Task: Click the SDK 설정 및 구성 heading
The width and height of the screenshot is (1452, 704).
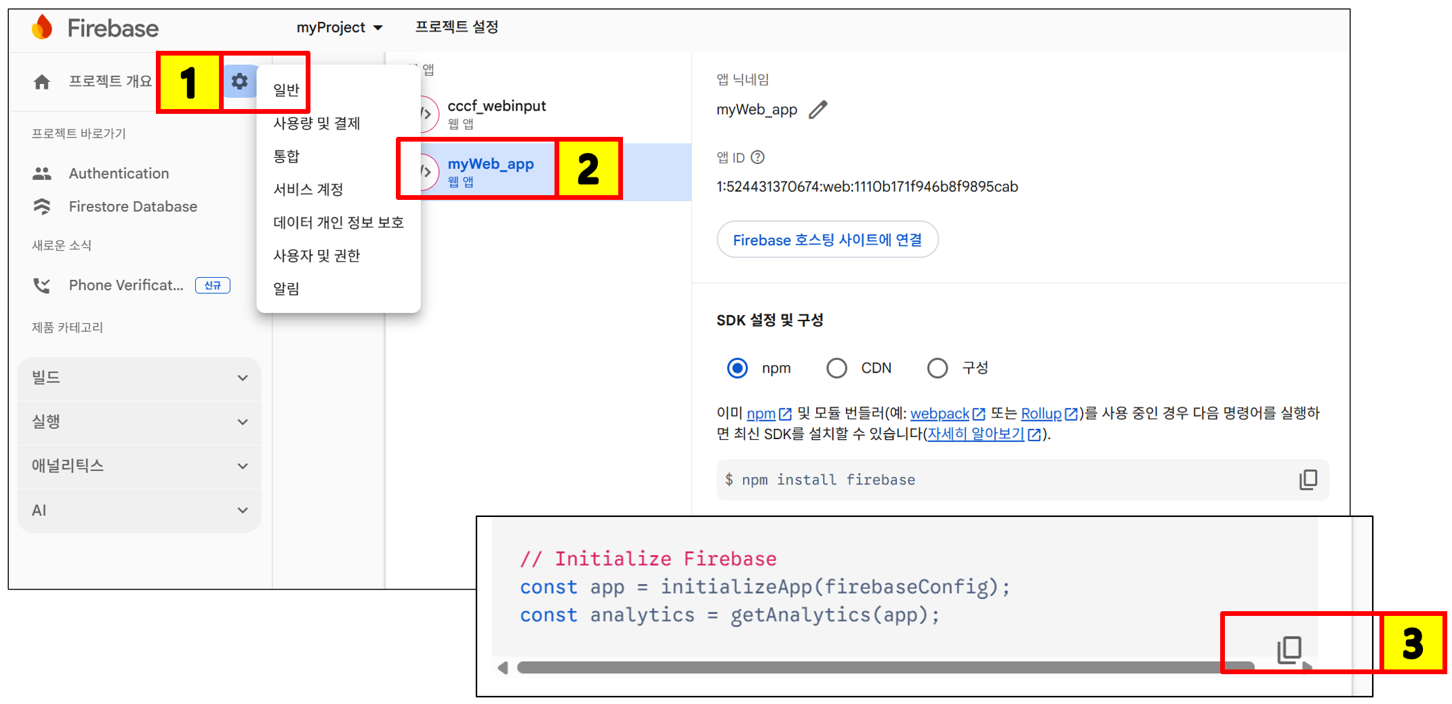Action: [770, 320]
